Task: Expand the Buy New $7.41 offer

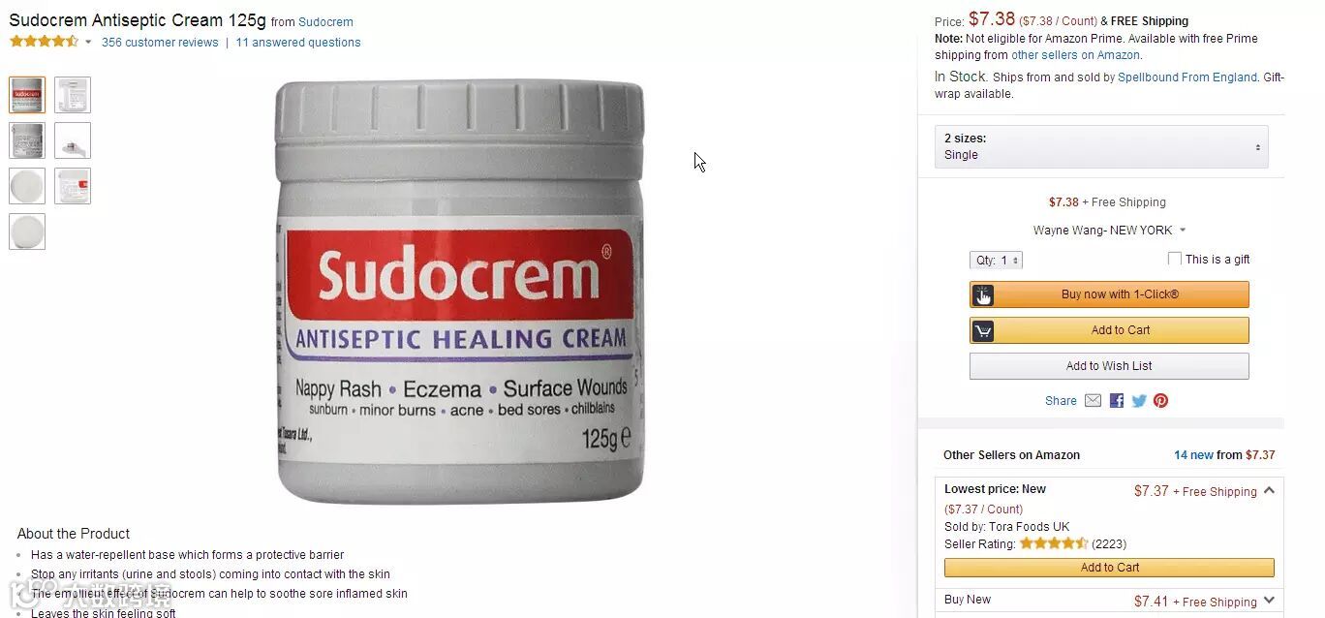Action: coord(1269,601)
